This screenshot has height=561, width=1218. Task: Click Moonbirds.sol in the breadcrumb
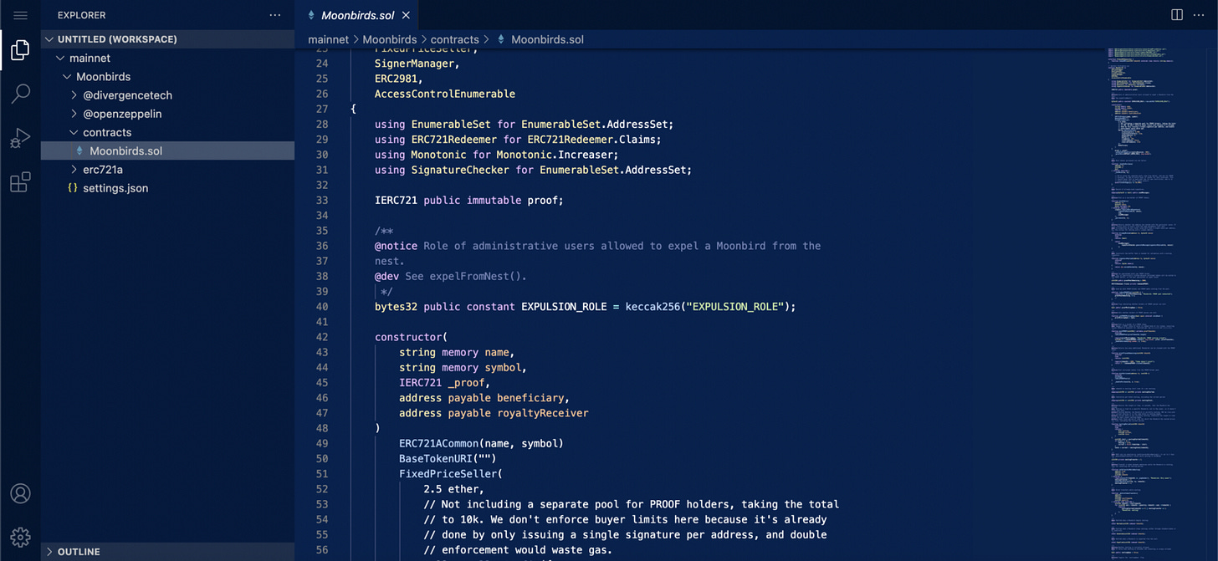coord(547,39)
